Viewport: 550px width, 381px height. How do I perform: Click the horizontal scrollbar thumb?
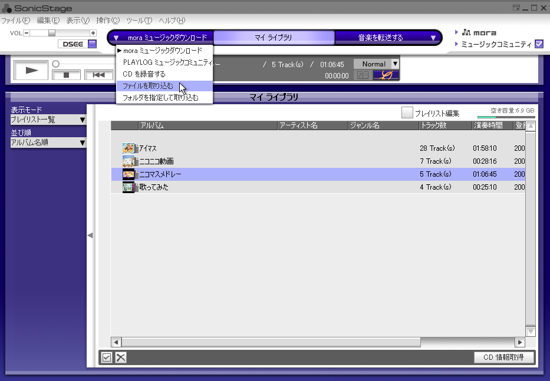tap(271, 342)
